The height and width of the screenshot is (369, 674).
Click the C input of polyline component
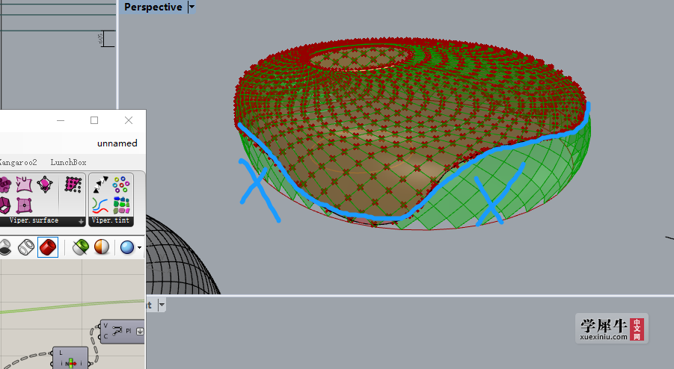[105, 336]
